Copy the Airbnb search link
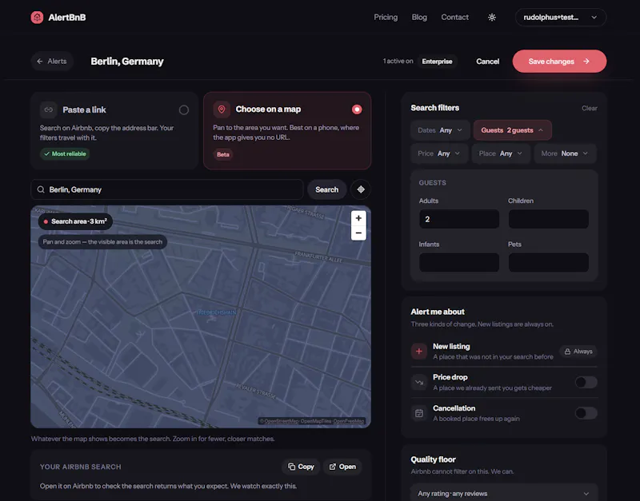 coord(301,467)
